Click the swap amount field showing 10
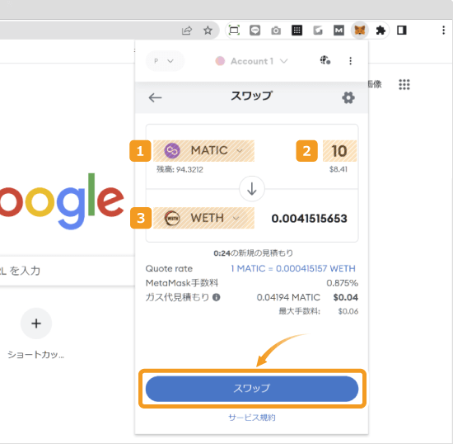Viewport: 453px width, 444px height. (x=339, y=151)
